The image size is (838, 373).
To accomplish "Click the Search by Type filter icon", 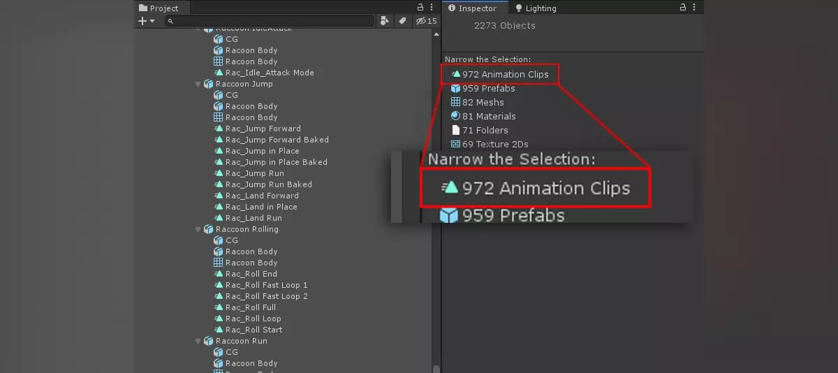I will tap(385, 21).
